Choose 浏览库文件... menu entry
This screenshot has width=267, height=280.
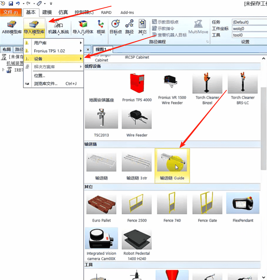coord(54,84)
